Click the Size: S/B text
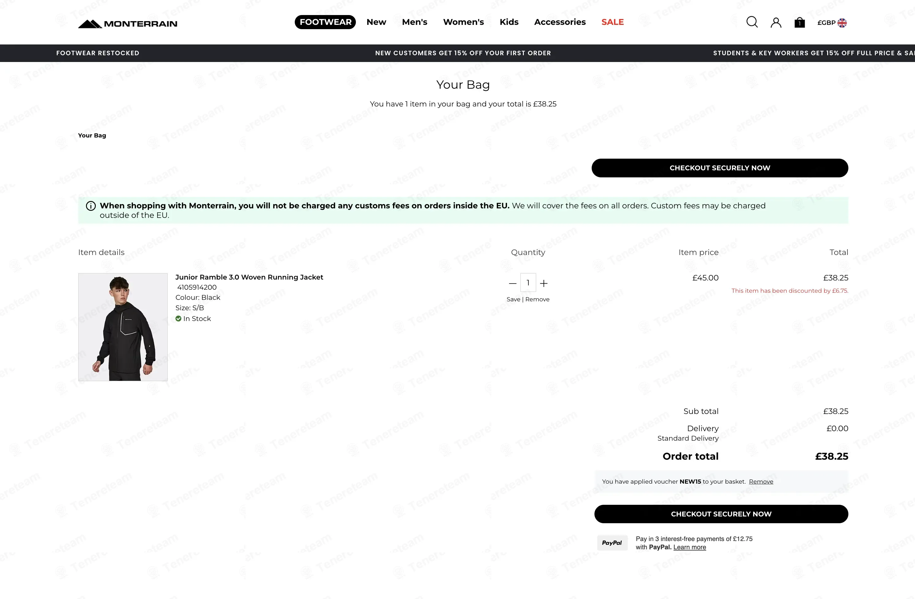This screenshot has height=599, width=915. coord(189,308)
